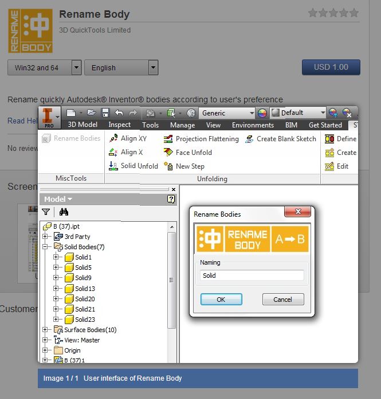Switch to the BIM ribbon tab
Image resolution: width=381 pixels, height=399 pixels.
coord(291,125)
